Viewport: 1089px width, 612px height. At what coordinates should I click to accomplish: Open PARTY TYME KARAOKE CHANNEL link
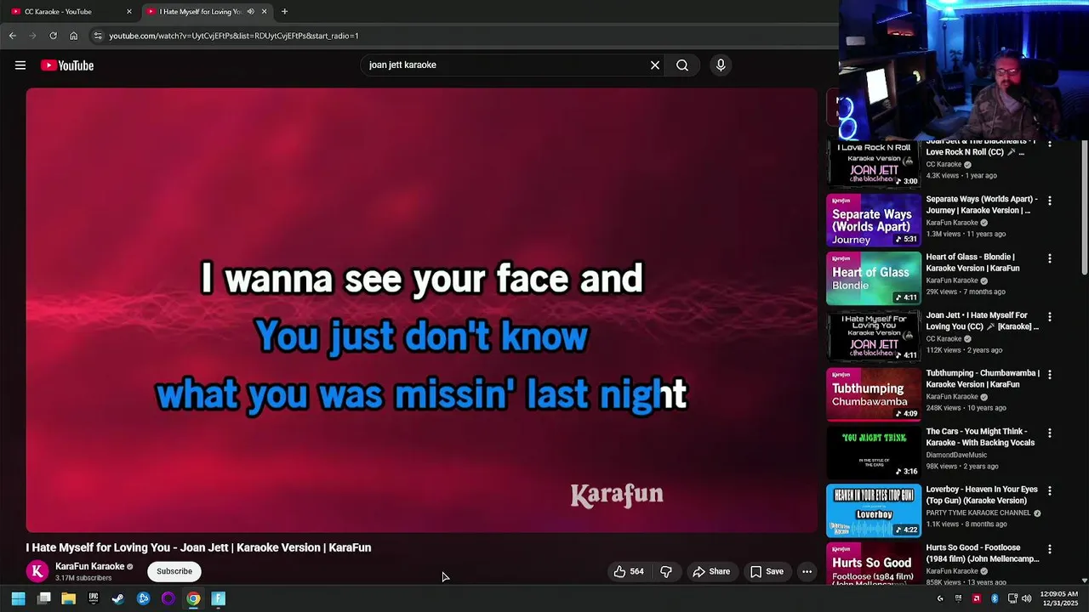[978, 513]
